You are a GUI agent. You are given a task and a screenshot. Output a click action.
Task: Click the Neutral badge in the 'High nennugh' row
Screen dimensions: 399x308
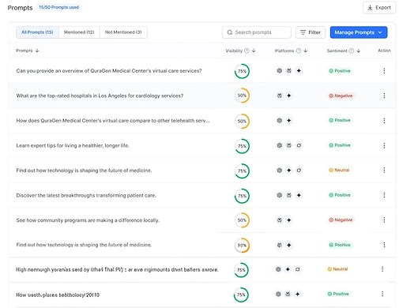coord(337,269)
